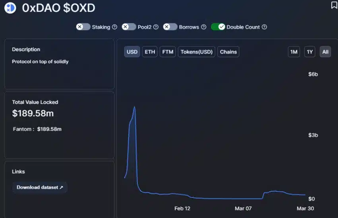Open the Pool2 help question-mark icon
Screen dimensions: 338x218
(x=156, y=27)
